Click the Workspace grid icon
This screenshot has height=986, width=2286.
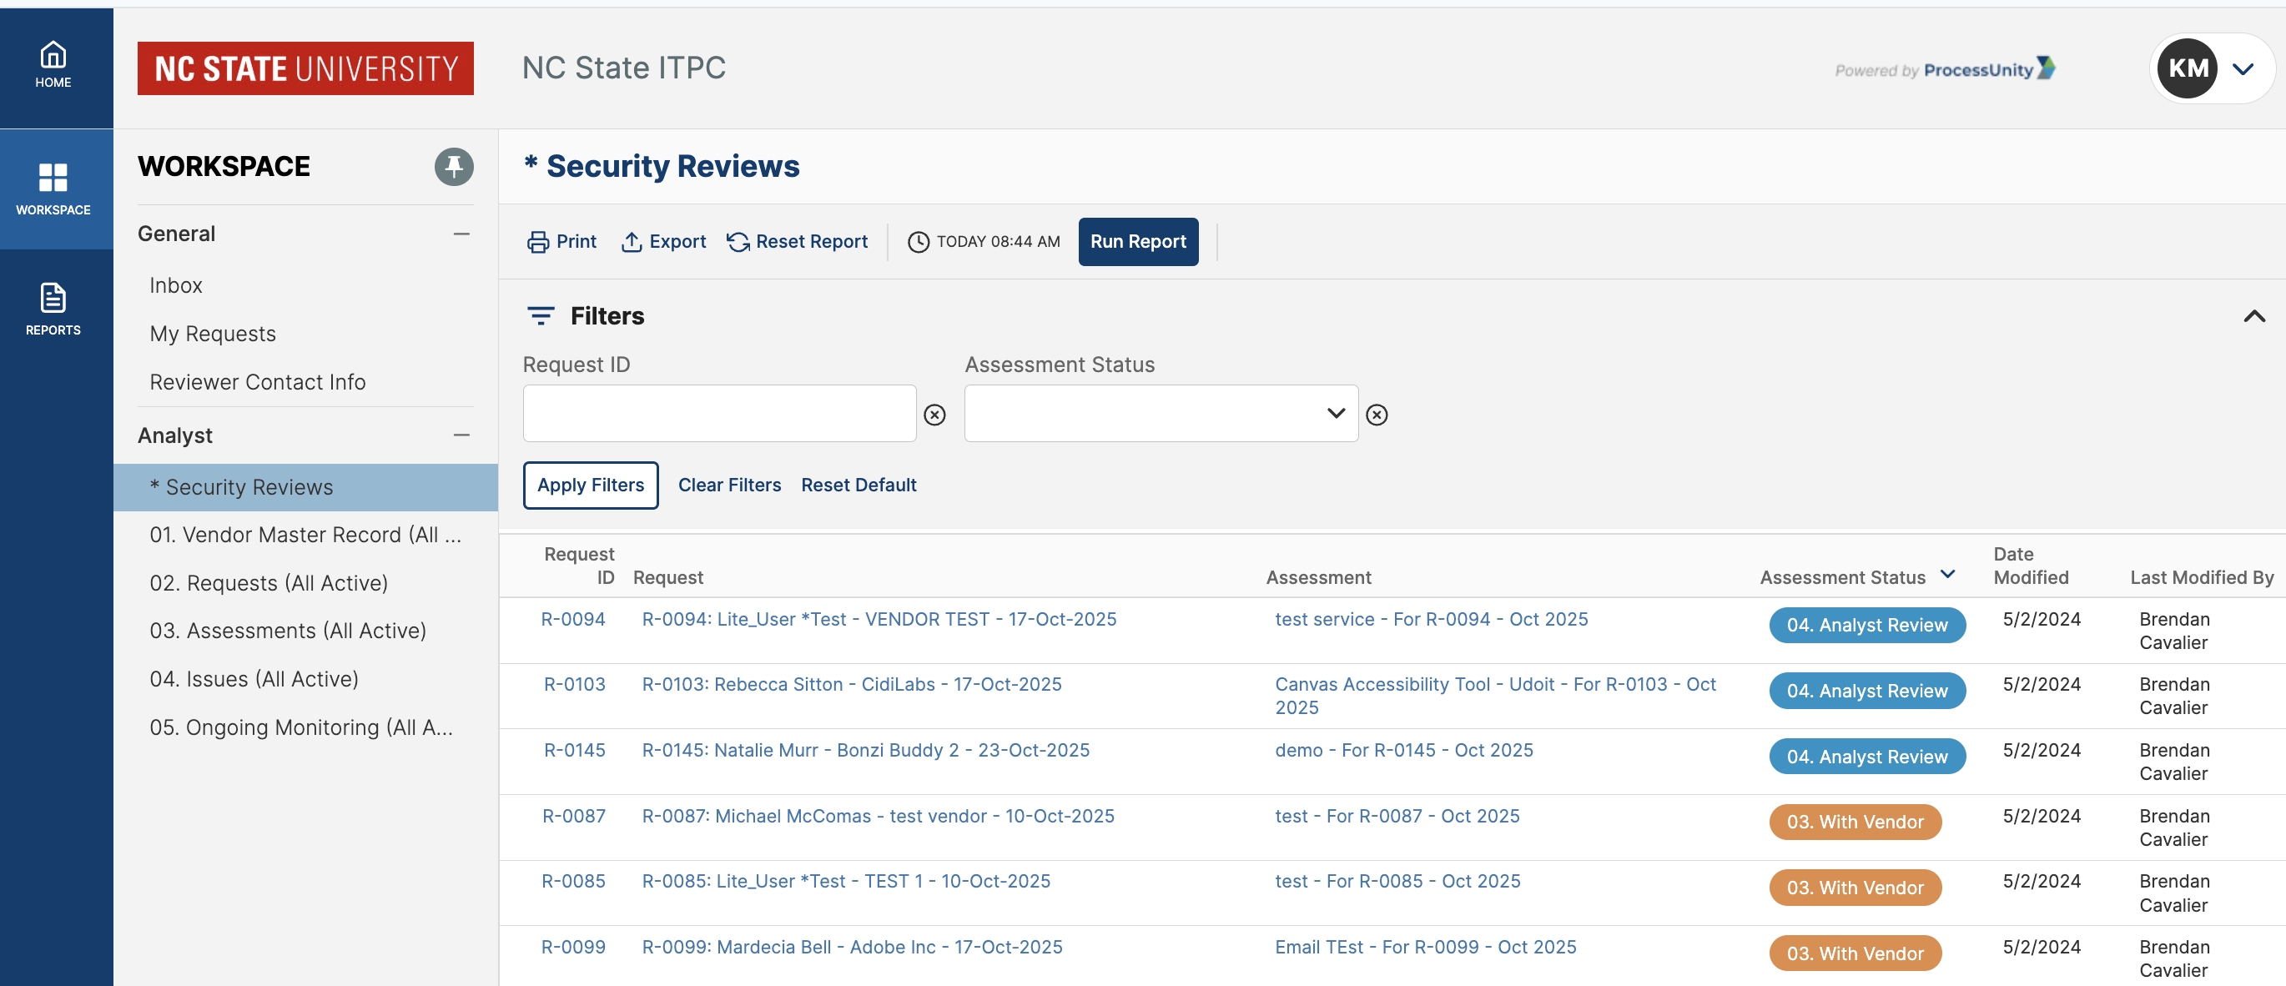coord(53,178)
